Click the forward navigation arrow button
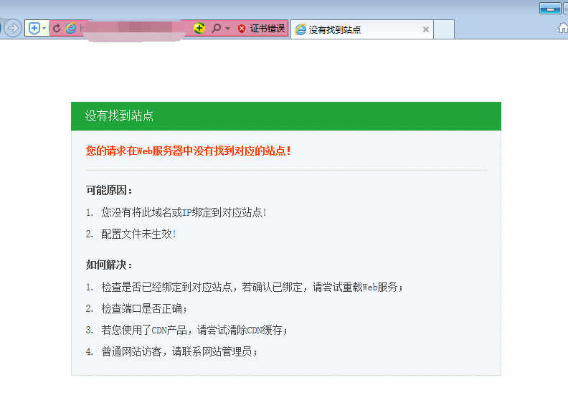 click(x=13, y=28)
